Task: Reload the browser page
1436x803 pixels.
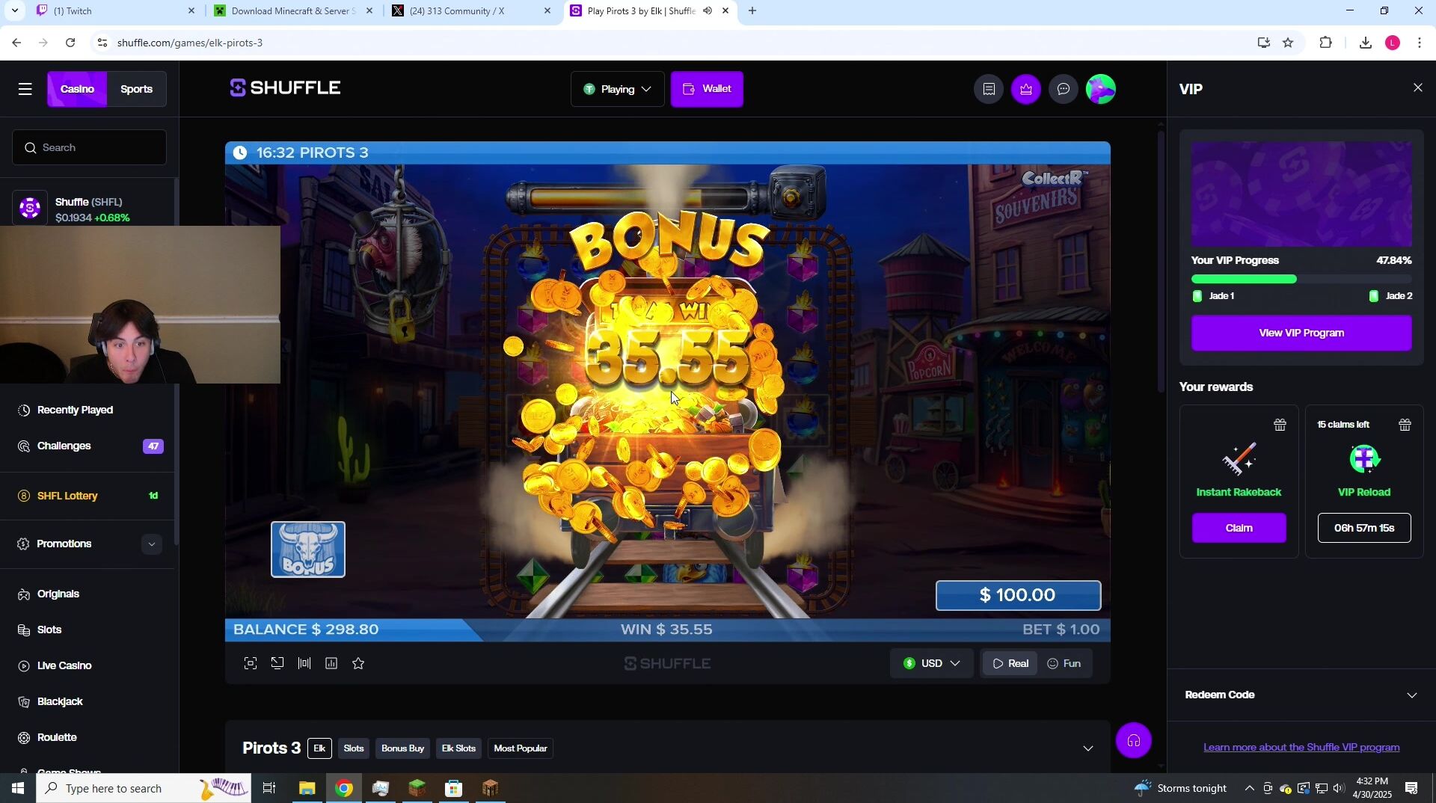Action: click(x=70, y=43)
